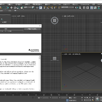Viewport: 102px width, 102px height.
Task: Activate the Select and Scale tool
Action: (x=18, y=8)
